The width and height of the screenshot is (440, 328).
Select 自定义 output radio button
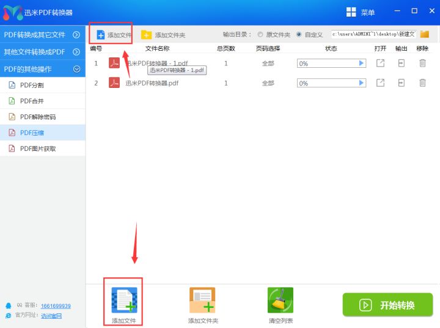click(299, 35)
